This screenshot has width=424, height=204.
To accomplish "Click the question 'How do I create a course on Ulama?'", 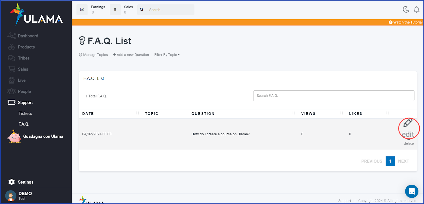I will (220, 134).
